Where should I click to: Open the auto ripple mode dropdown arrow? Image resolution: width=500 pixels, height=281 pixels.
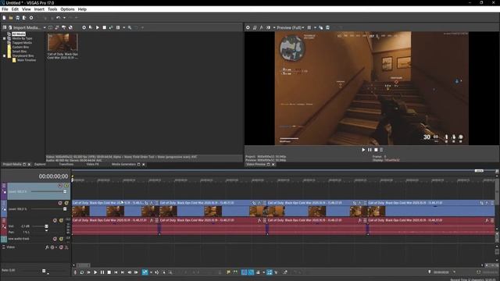(x=264, y=272)
